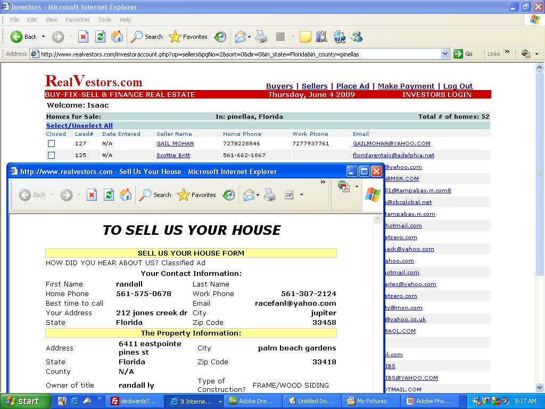Expand toolbar overflow chevron in popup window
Viewport: 545px width, 409px height.
(x=323, y=182)
